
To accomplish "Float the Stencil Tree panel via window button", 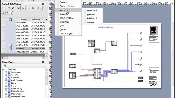I will (43, 62).
